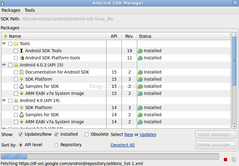This screenshot has height=166, width=239.
Task: Sort packages by Repository
Action: (56, 145)
